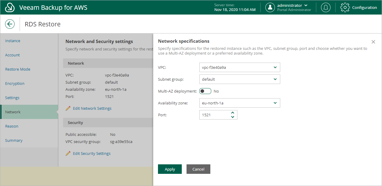Click the Public accessible value No
Viewport: 382px width, 186px height.
[x=113, y=134]
